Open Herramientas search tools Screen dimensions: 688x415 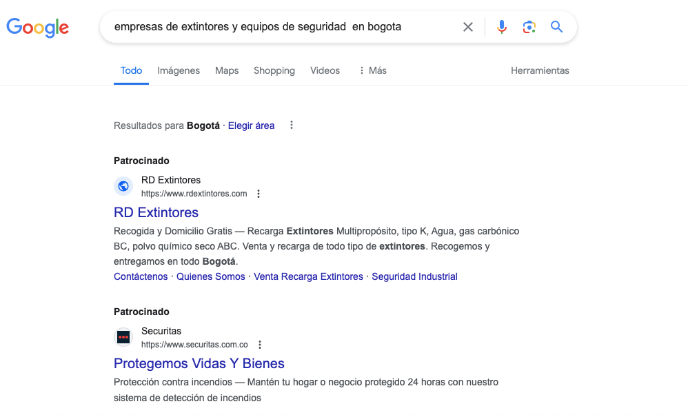(x=540, y=70)
